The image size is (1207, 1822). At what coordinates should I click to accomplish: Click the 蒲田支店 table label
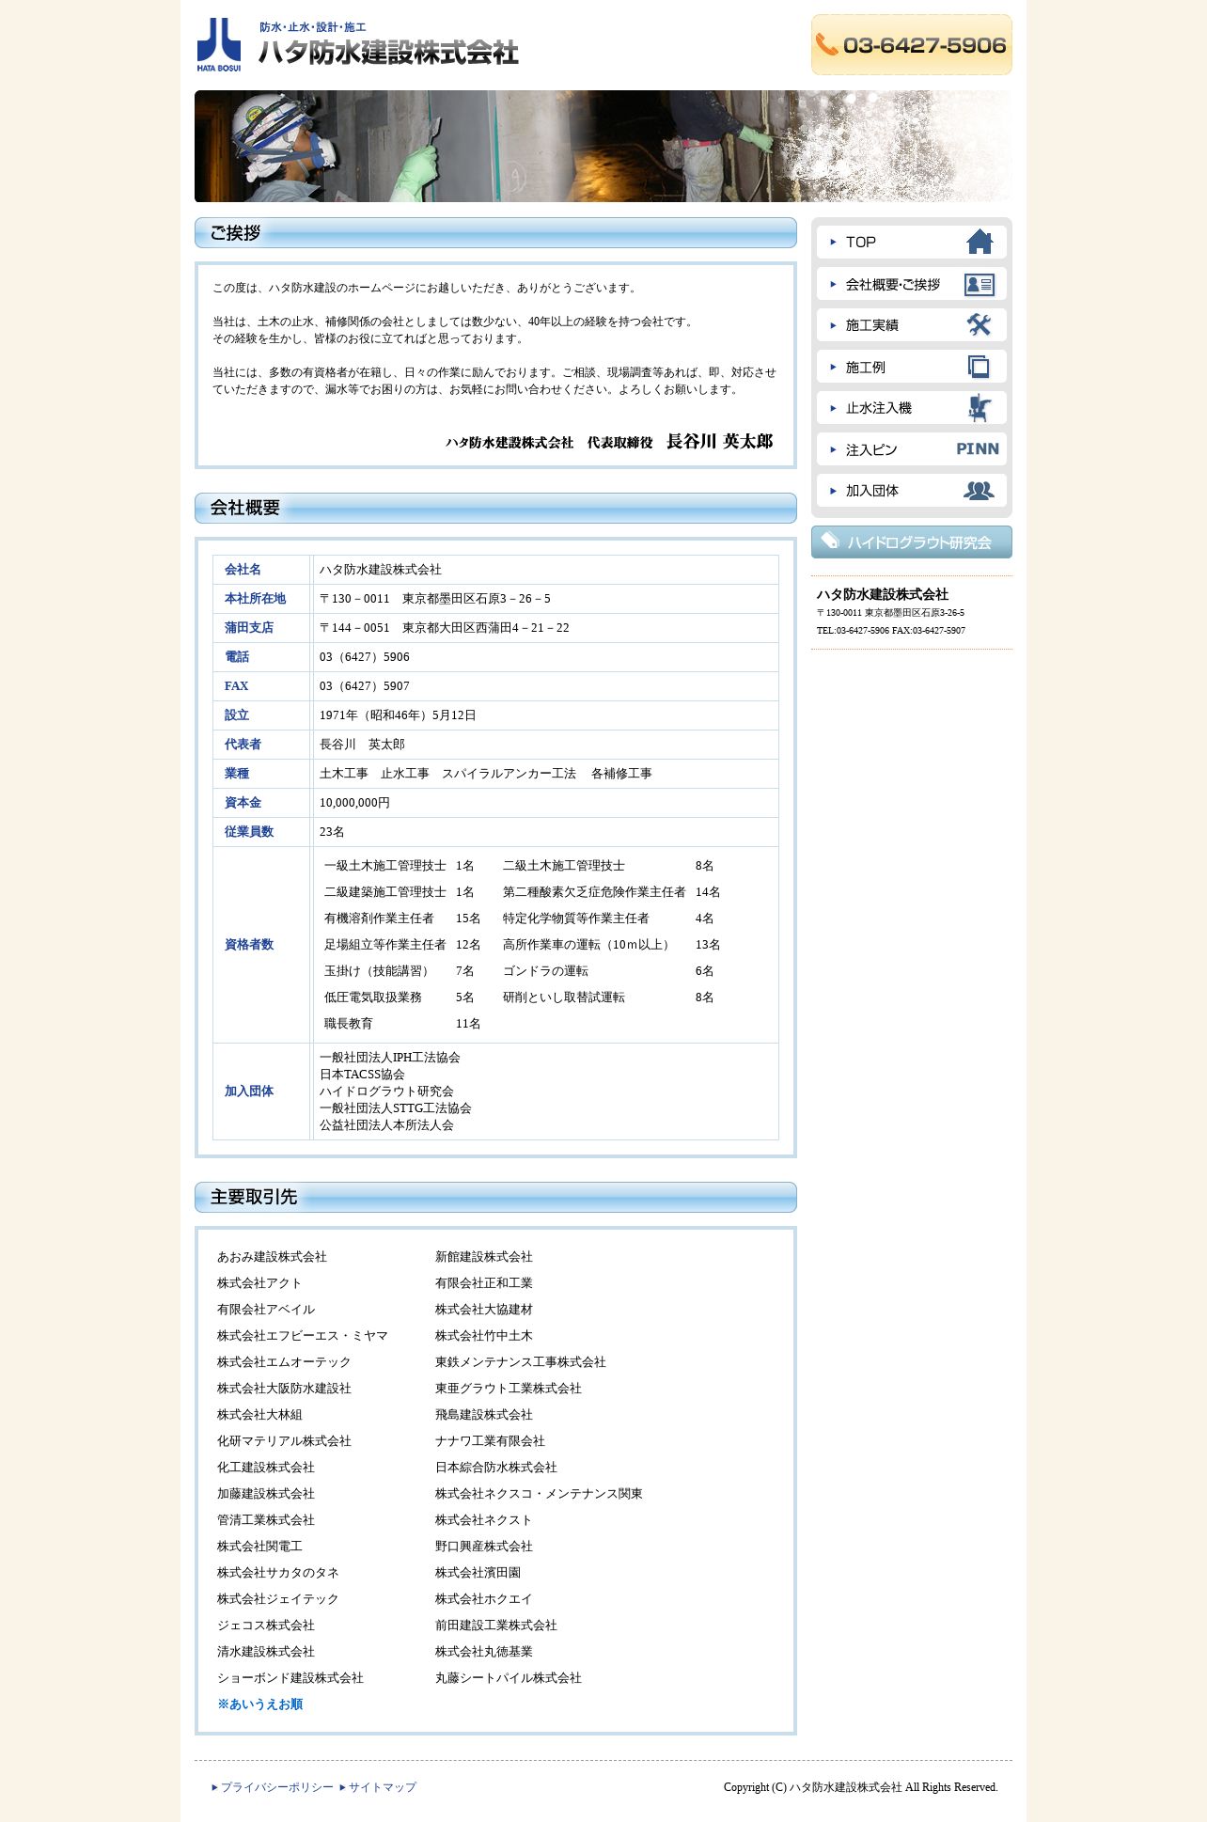click(249, 628)
